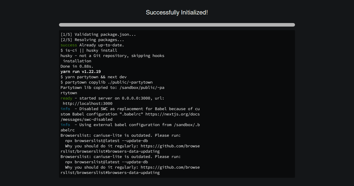Click the "[1/5] Validating package.json..." line

point(98,35)
